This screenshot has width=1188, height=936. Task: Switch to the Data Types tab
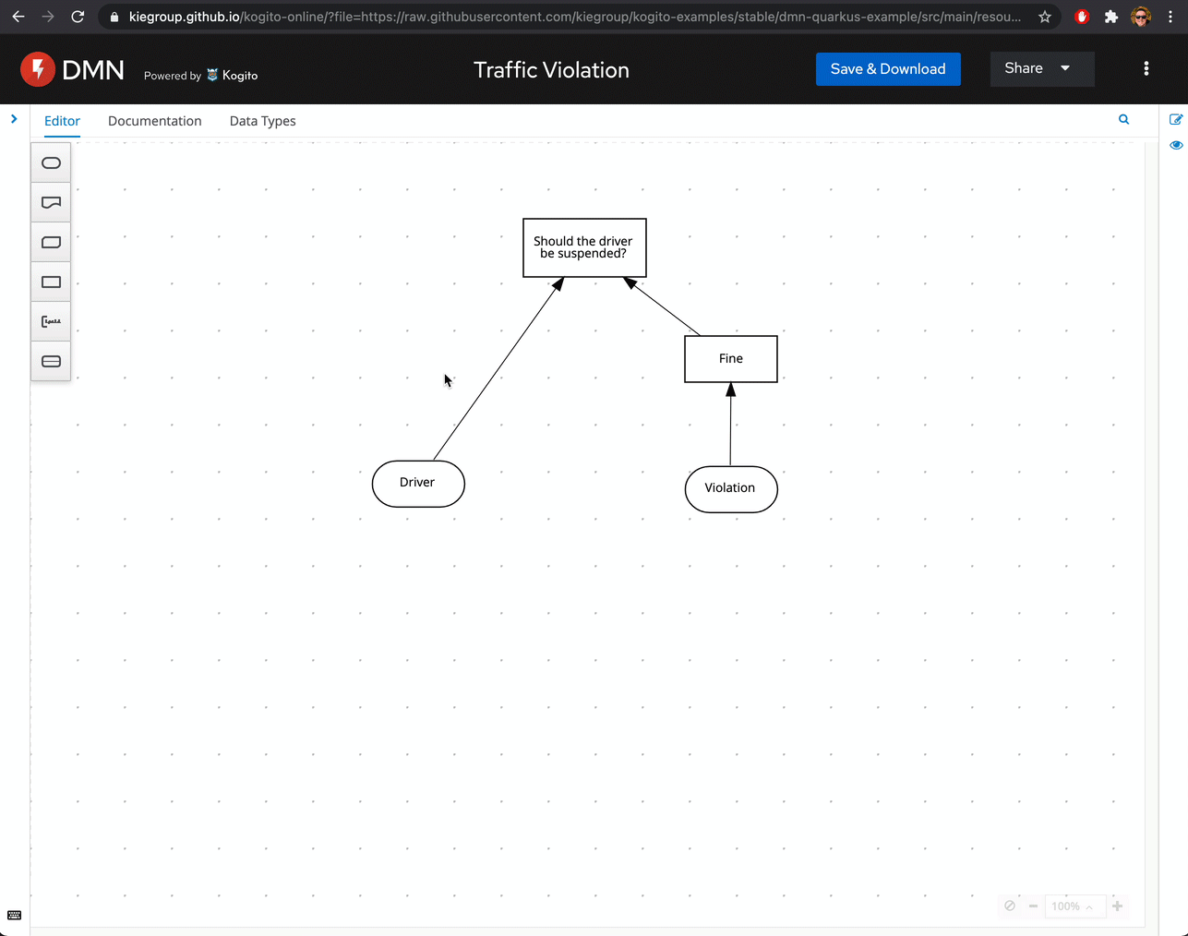tap(262, 121)
